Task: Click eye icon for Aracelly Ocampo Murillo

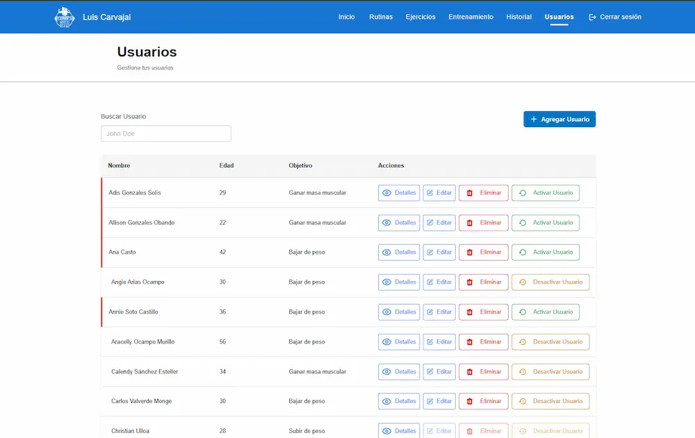Action: (386, 342)
